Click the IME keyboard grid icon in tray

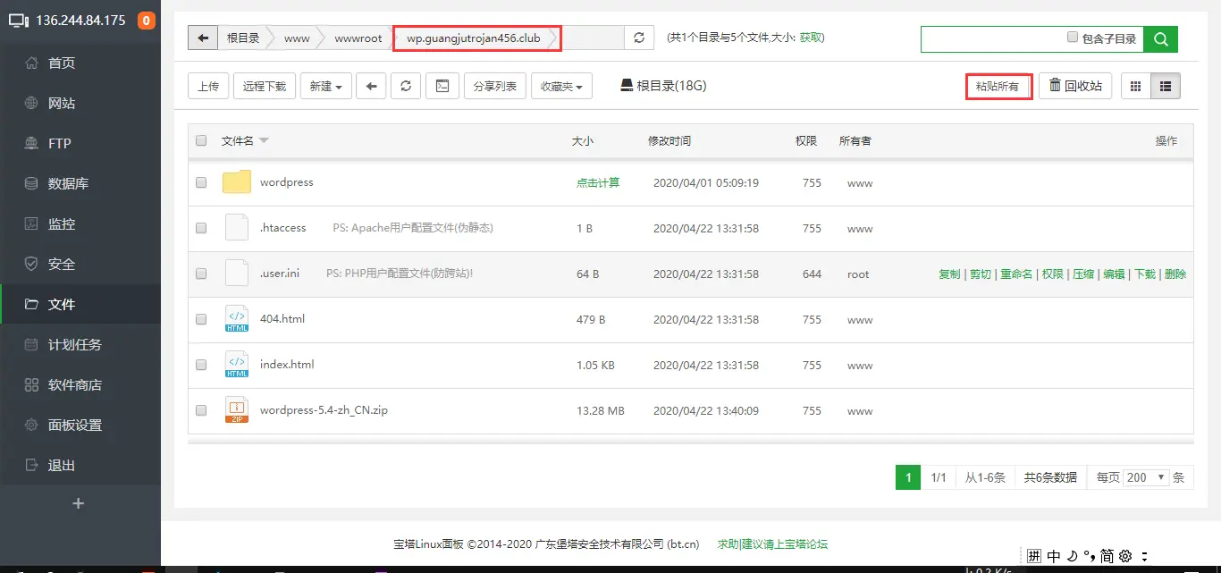(x=1033, y=555)
